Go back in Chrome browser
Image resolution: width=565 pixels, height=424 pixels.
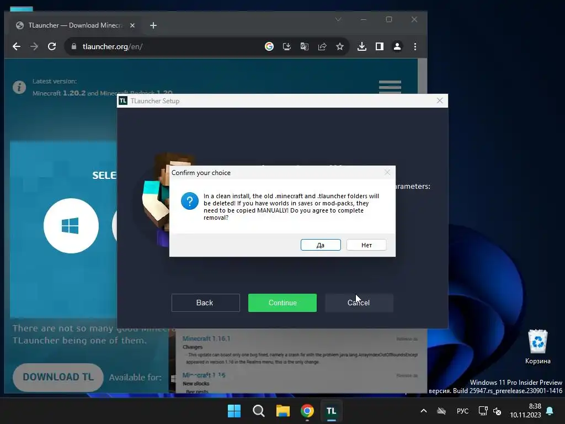17,46
